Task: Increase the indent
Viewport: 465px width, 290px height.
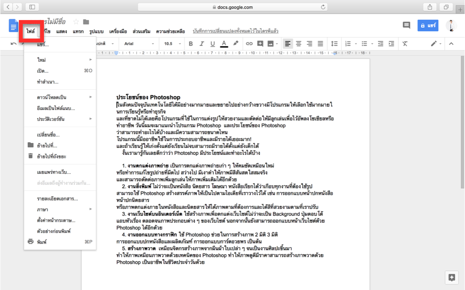Action: tap(391, 44)
